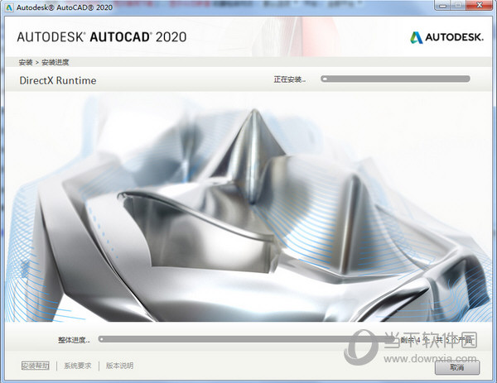Open the 系统要求 link
This screenshot has height=383, width=497.
pyautogui.click(x=77, y=366)
